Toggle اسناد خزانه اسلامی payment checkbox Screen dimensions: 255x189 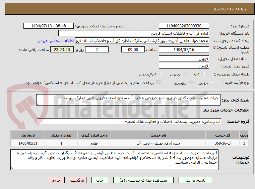158,82
